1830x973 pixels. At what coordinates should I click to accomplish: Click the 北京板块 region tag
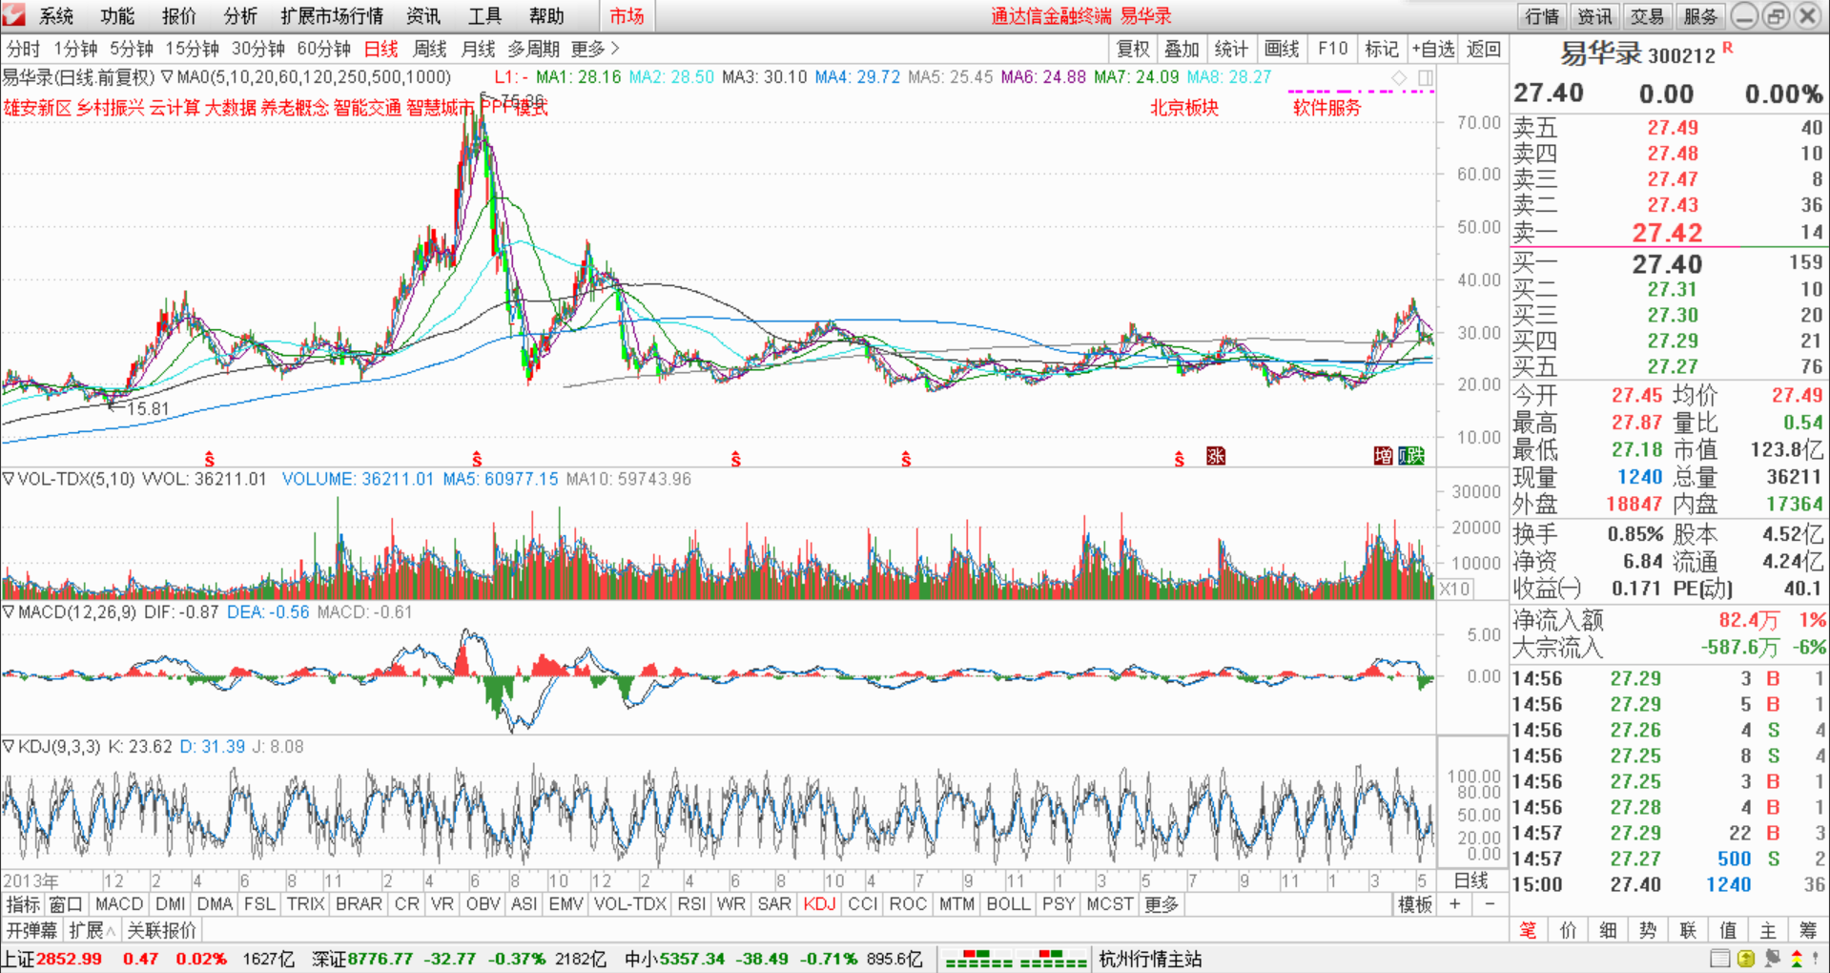[1183, 108]
